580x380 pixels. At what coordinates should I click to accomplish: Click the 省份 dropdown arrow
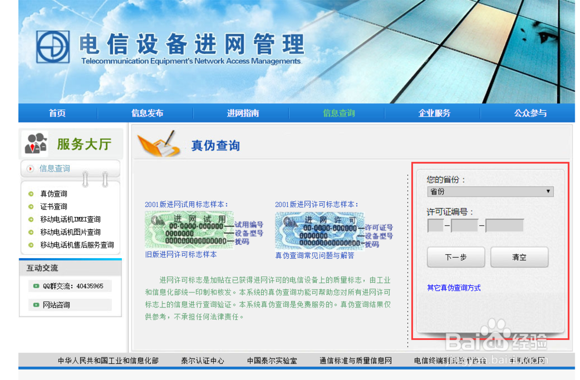548,191
